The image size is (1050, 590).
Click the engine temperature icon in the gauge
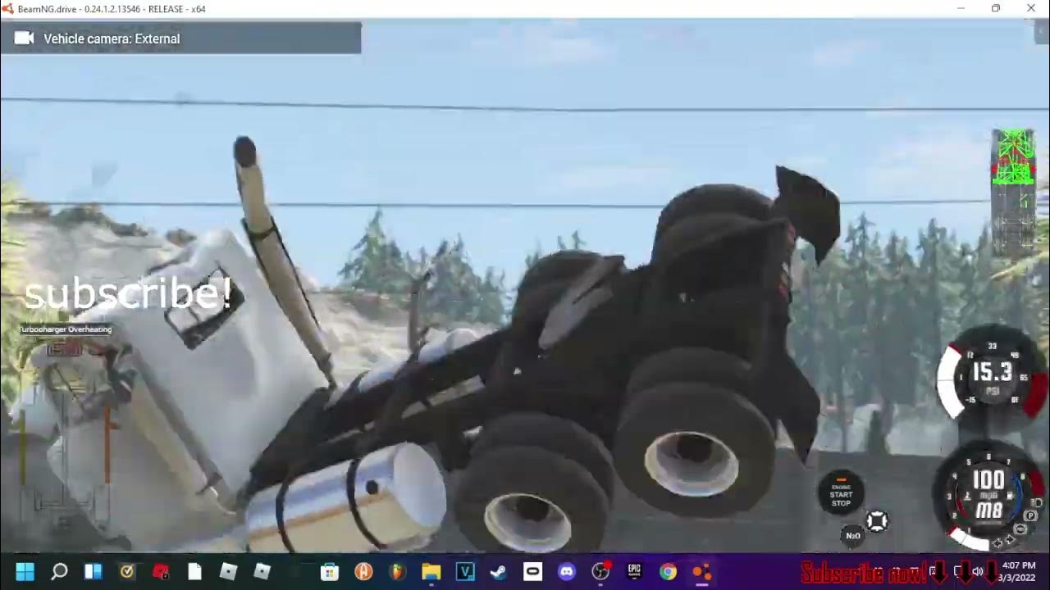click(967, 496)
